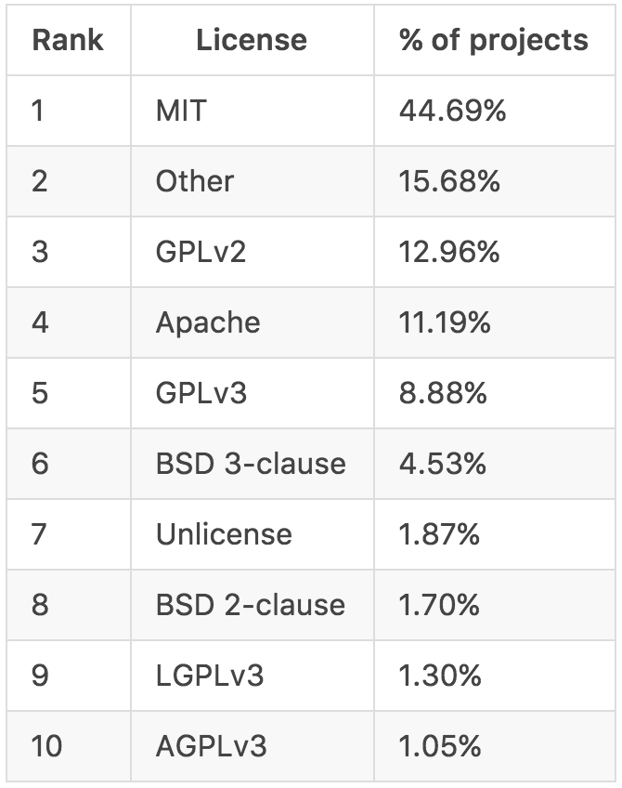Select the GPLv2 license cell
Image resolution: width=622 pixels, height=788 pixels.
click(x=201, y=251)
